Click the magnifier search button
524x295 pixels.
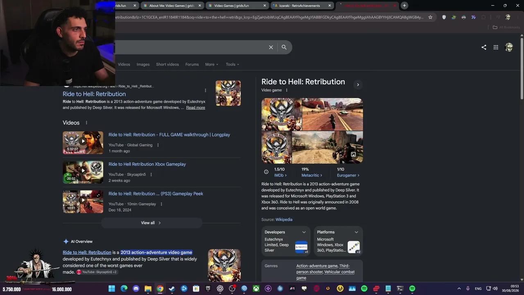[x=284, y=47]
